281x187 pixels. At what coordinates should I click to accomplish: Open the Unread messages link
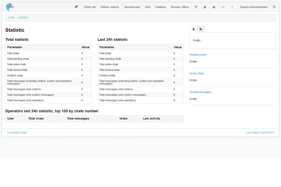(x=200, y=92)
